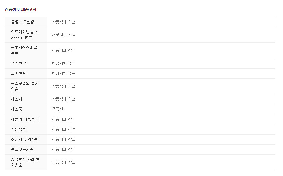Click the 사용방법 label cell

(x=19, y=129)
